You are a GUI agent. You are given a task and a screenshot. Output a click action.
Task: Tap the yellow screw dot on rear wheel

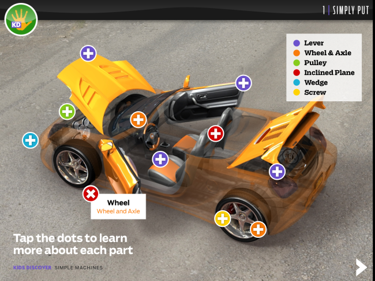tap(223, 218)
